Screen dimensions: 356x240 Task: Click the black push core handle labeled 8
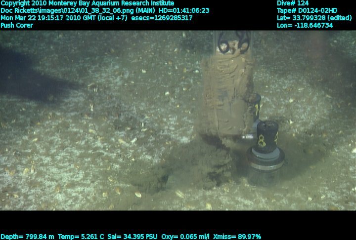(x=267, y=137)
